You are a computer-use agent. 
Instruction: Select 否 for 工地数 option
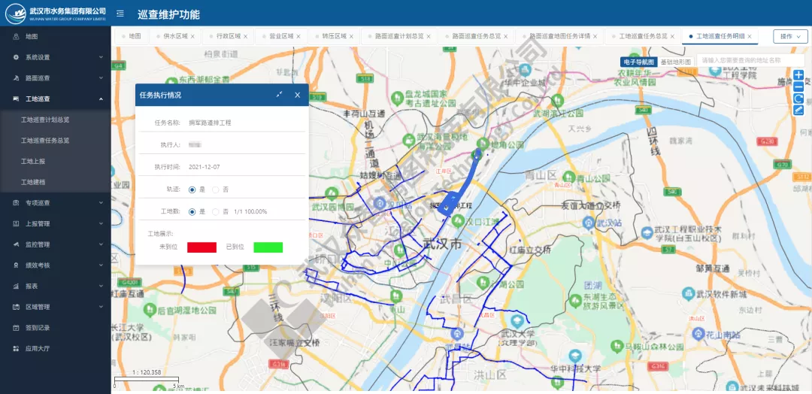216,212
